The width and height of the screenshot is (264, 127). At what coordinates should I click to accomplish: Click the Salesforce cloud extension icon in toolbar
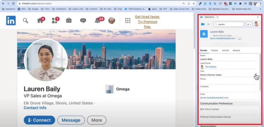235,3
